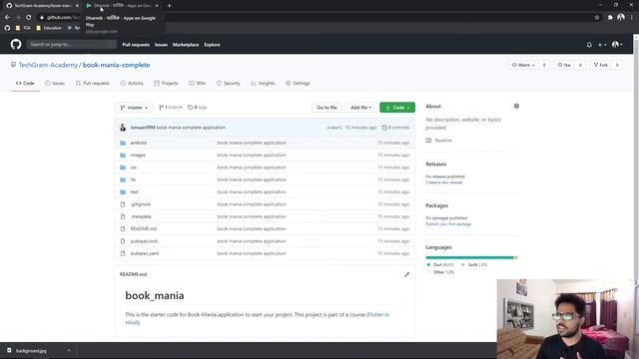This screenshot has height=359, width=639.
Task: Switch to the Issues repository tab
Action: pos(55,83)
